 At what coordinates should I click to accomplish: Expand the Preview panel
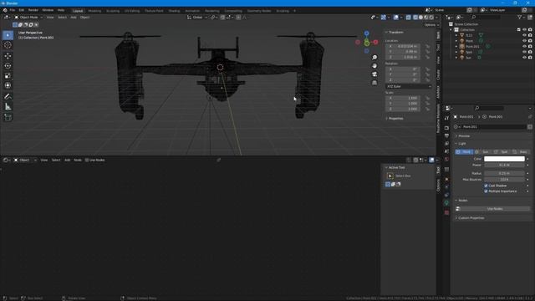tap(464, 136)
